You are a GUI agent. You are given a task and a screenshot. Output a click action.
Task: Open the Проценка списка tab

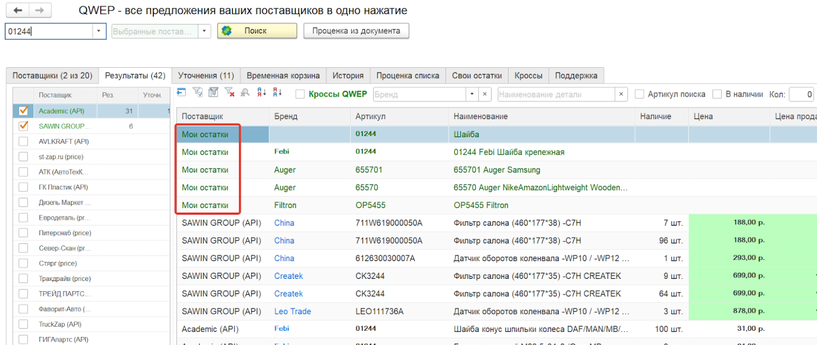point(407,75)
